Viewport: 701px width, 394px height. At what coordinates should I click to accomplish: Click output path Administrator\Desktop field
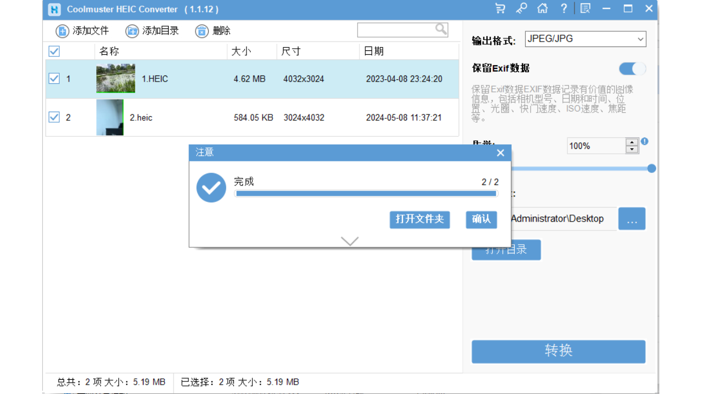(563, 219)
